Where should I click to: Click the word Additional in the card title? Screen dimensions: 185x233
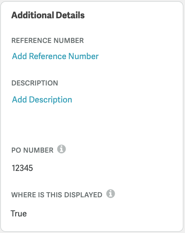33,15
